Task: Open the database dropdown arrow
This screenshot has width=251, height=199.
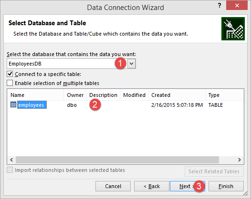Action: pos(132,64)
